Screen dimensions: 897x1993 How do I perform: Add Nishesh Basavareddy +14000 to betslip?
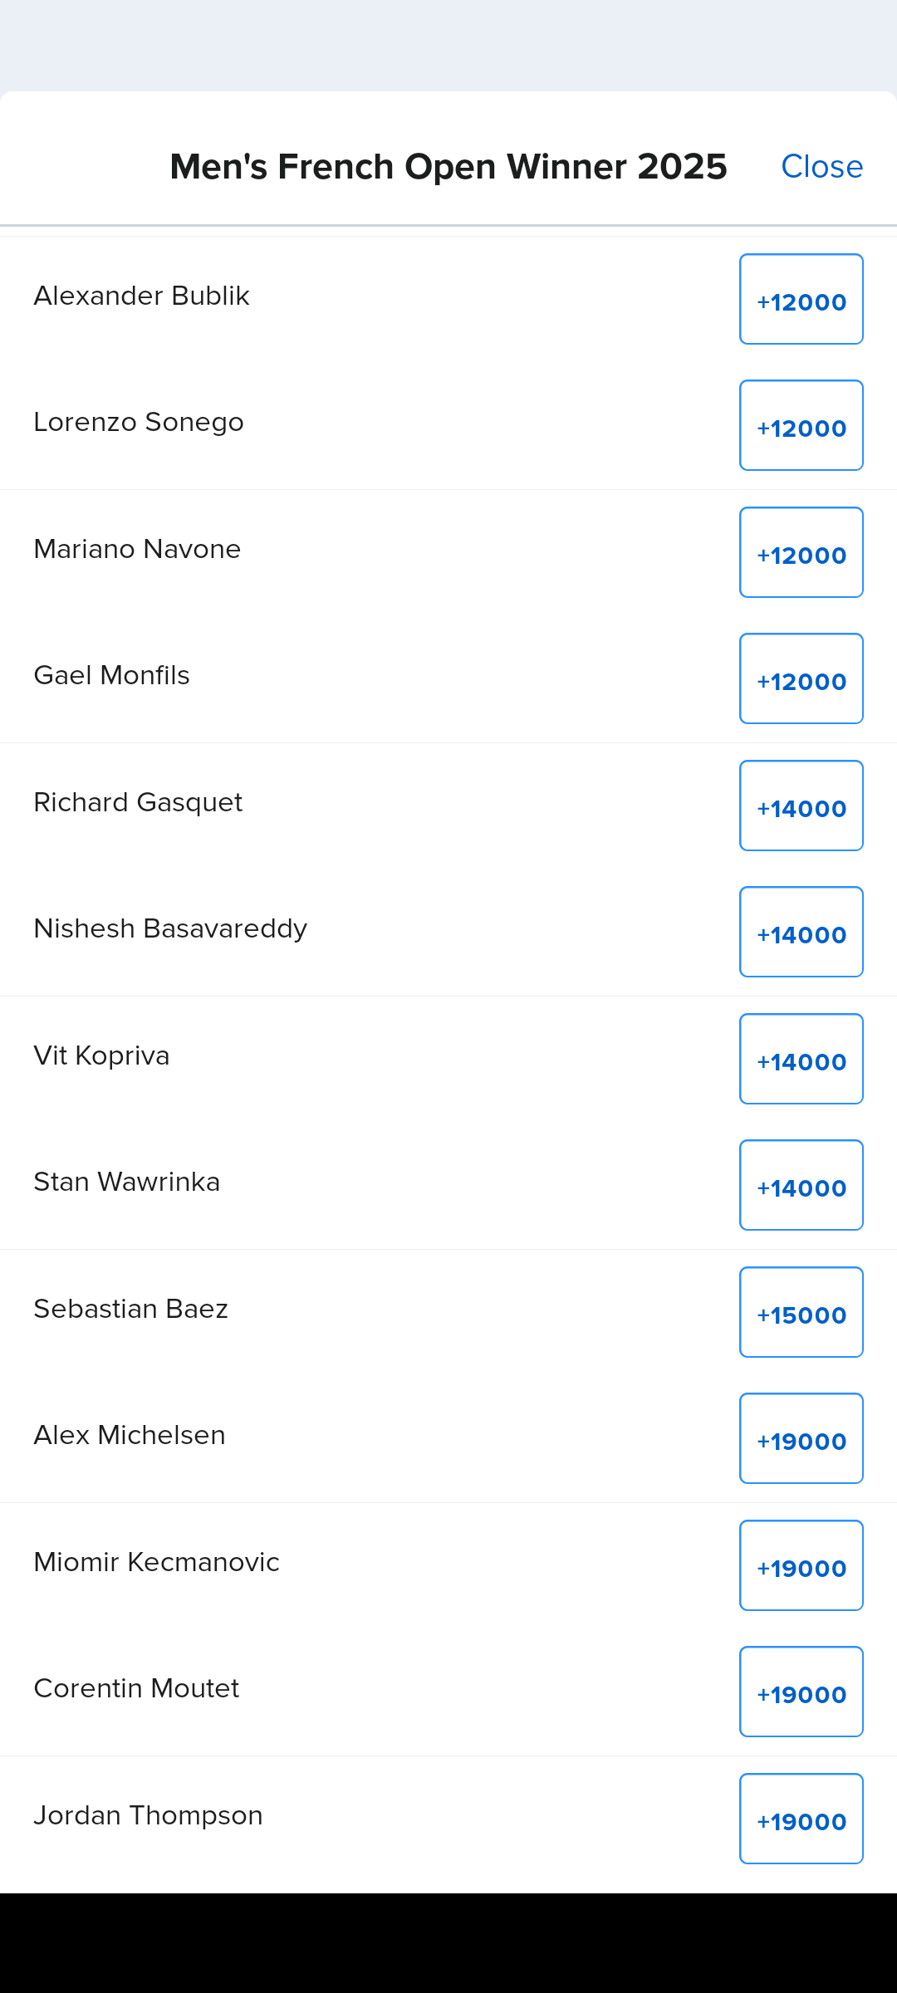click(x=801, y=933)
